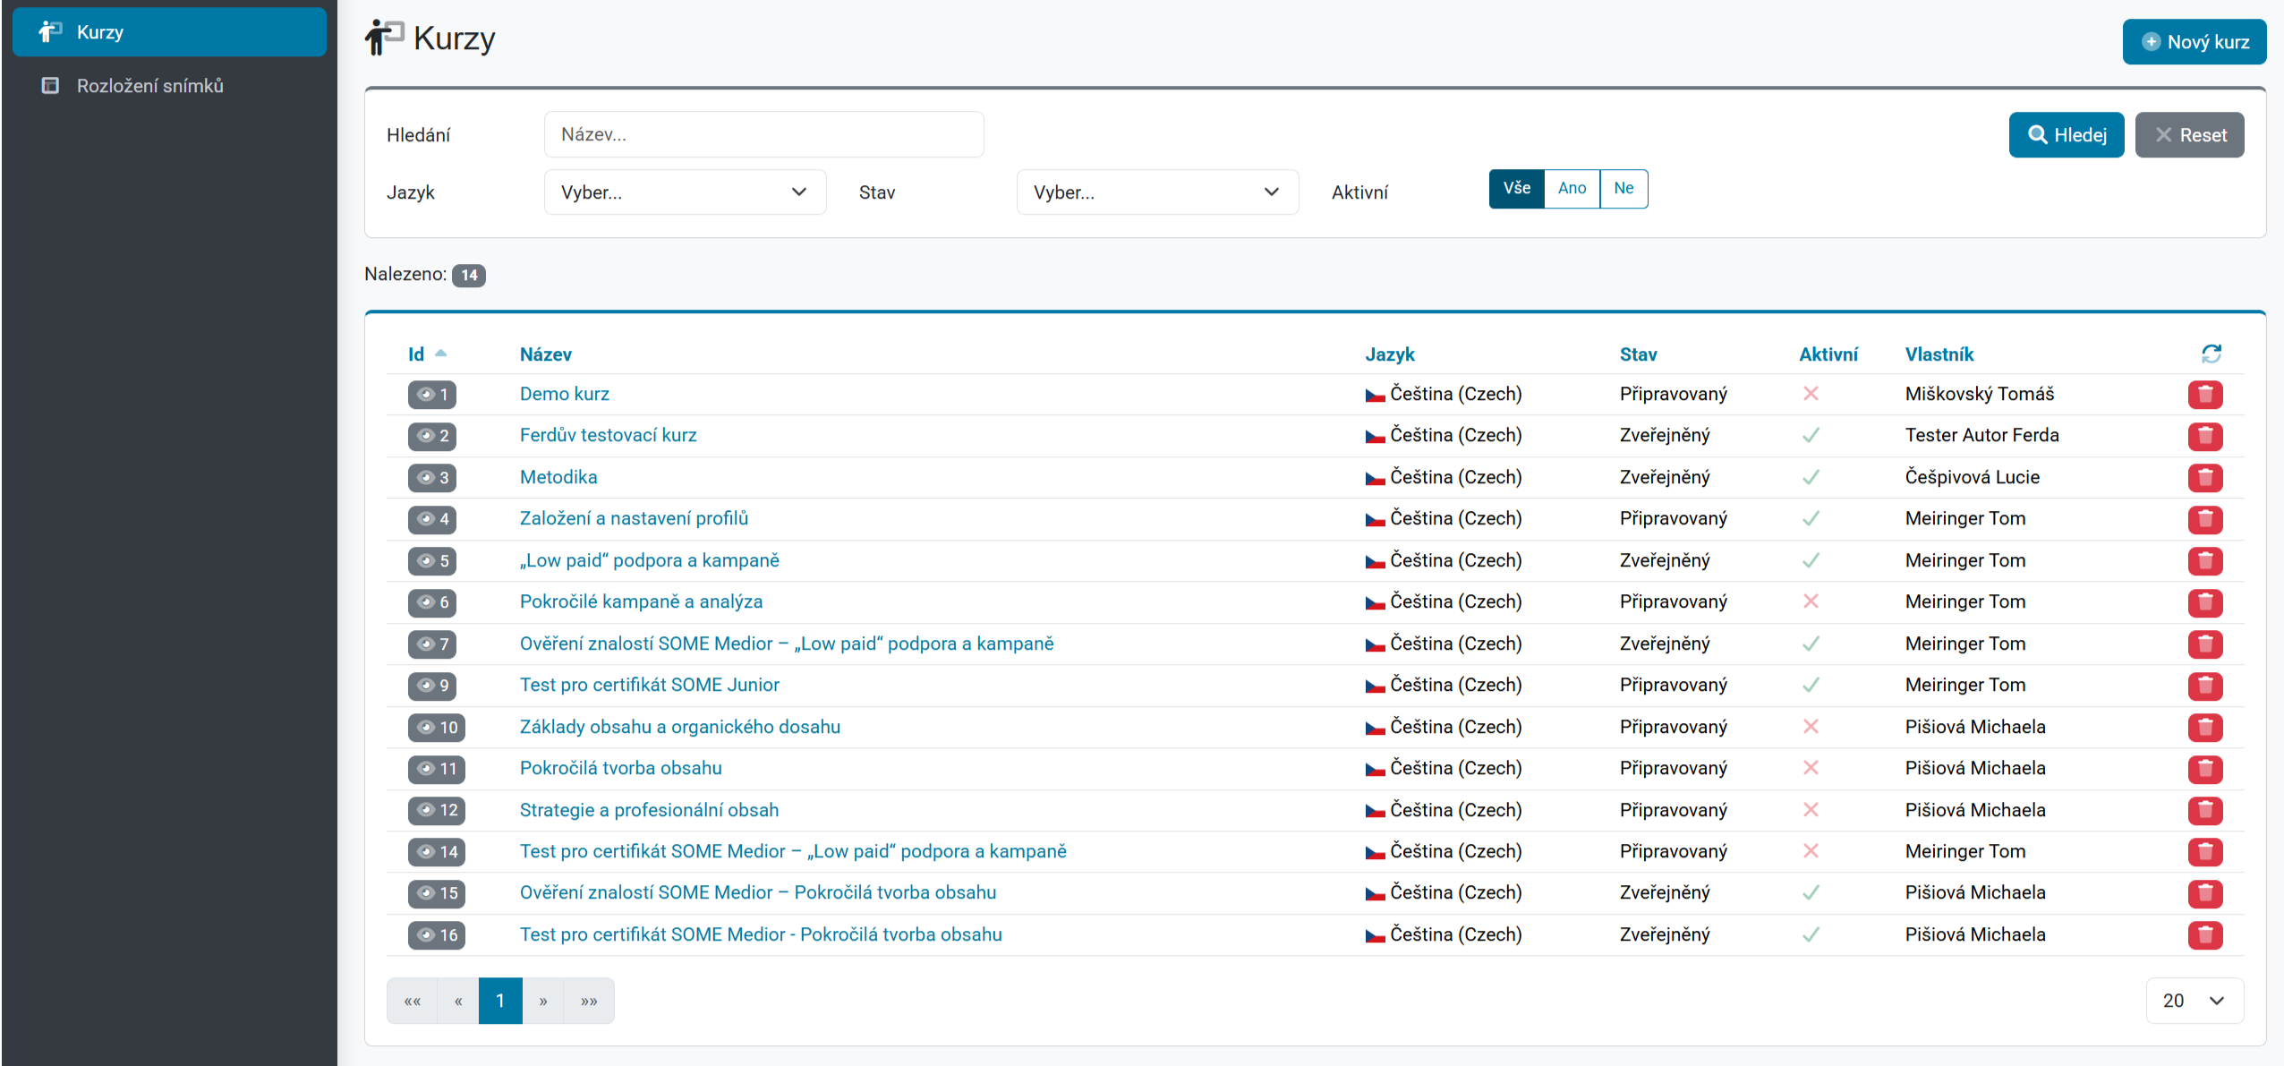Delete Ferdův testovací kurz row
2284x1066 pixels.
click(2205, 436)
